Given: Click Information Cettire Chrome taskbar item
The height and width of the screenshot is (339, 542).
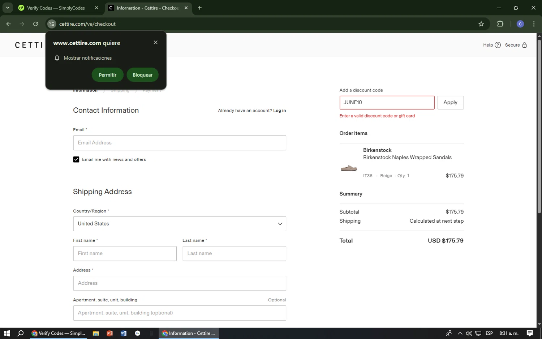Looking at the screenshot, I should [x=189, y=333].
